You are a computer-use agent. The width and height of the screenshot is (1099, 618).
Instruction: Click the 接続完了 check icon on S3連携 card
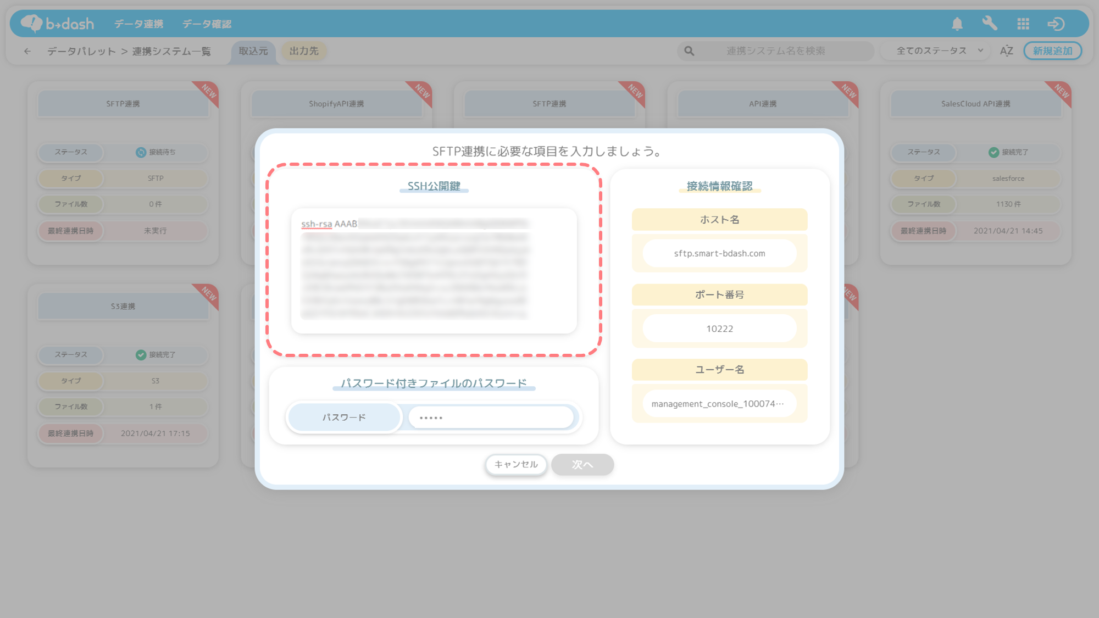click(141, 355)
